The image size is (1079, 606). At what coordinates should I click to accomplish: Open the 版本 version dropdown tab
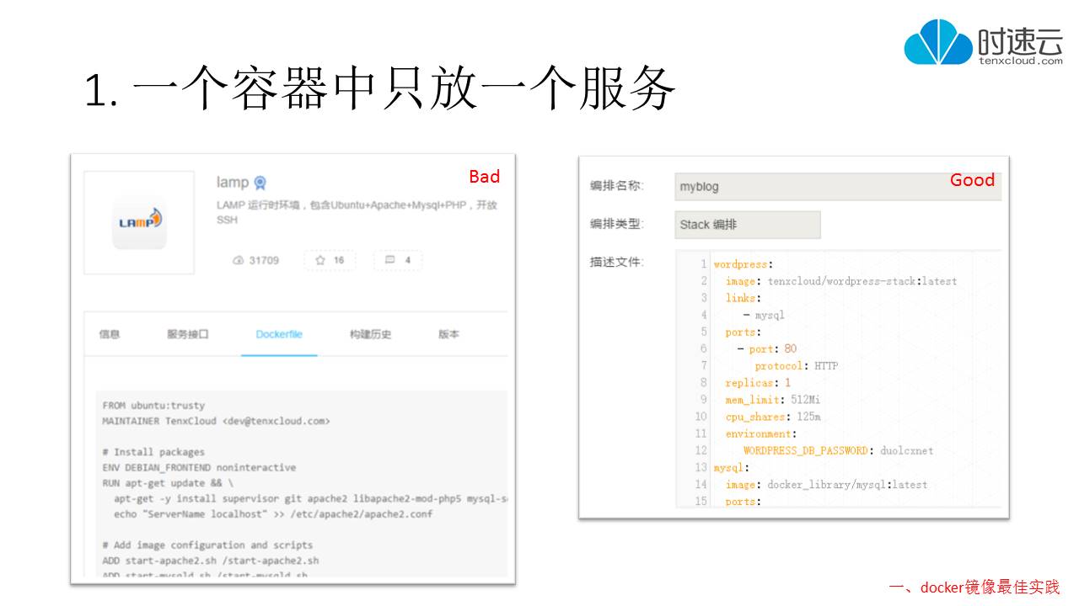point(448,334)
